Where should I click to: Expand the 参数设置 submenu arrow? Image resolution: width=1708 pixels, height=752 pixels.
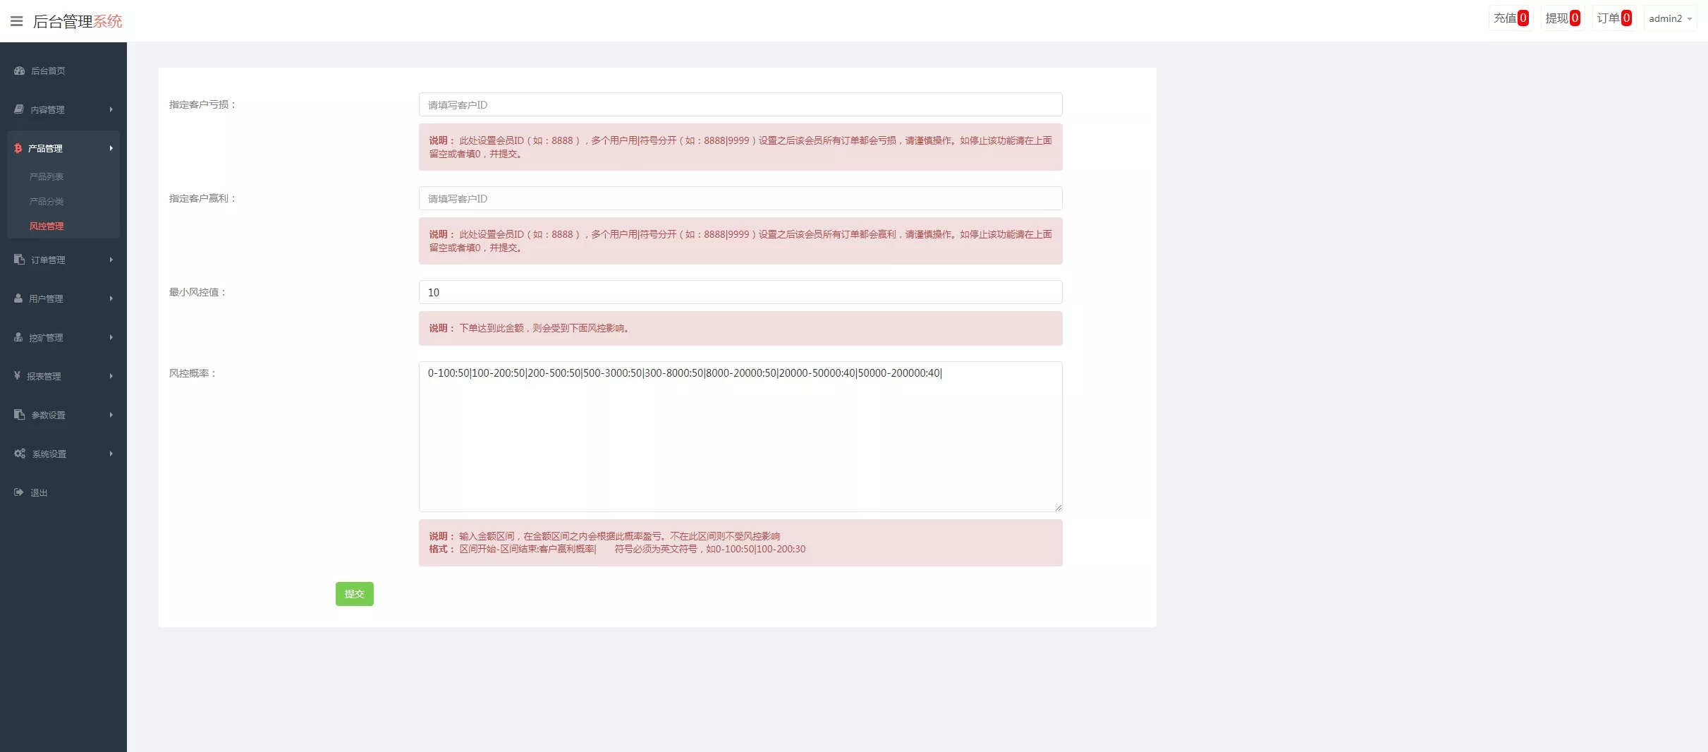tap(111, 415)
